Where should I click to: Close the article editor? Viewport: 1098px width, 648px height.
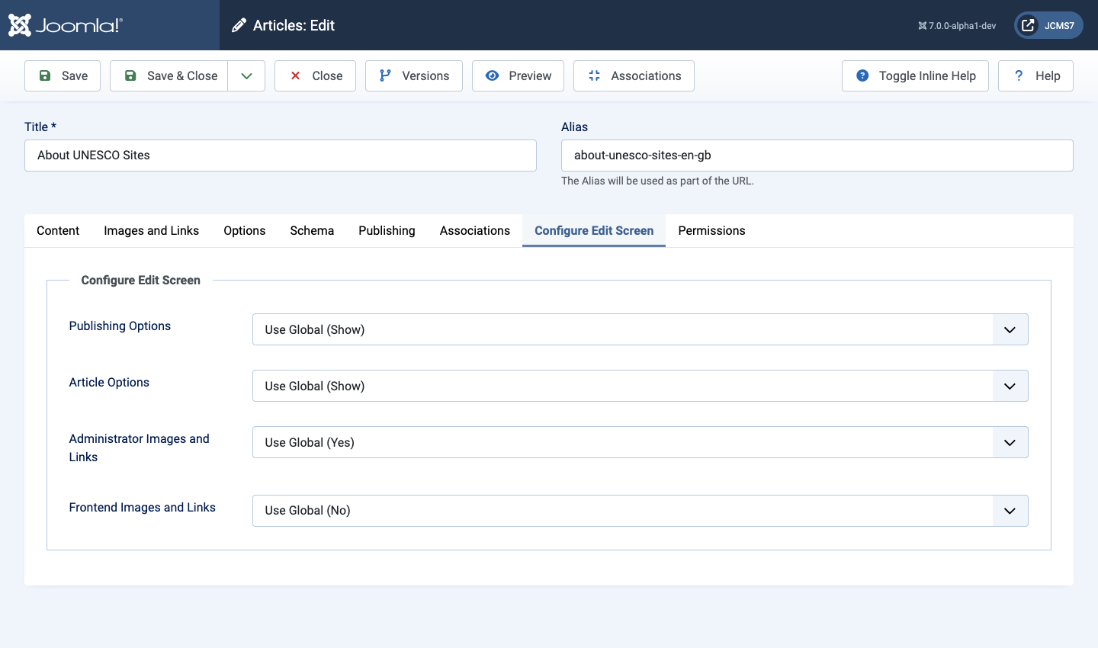[x=315, y=75]
